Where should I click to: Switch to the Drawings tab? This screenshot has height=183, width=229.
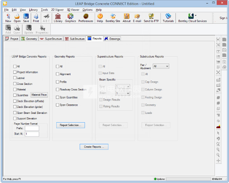pos(112,39)
